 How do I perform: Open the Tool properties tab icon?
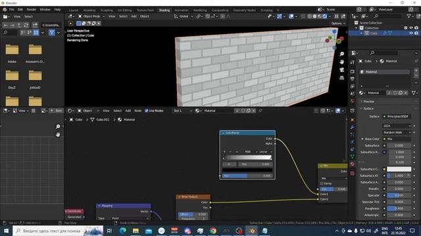(x=353, y=62)
